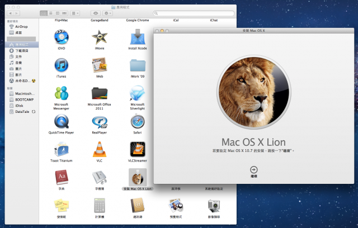Switch Finder to icon view
Viewport: 358px width, 228px height.
tap(44, 13)
